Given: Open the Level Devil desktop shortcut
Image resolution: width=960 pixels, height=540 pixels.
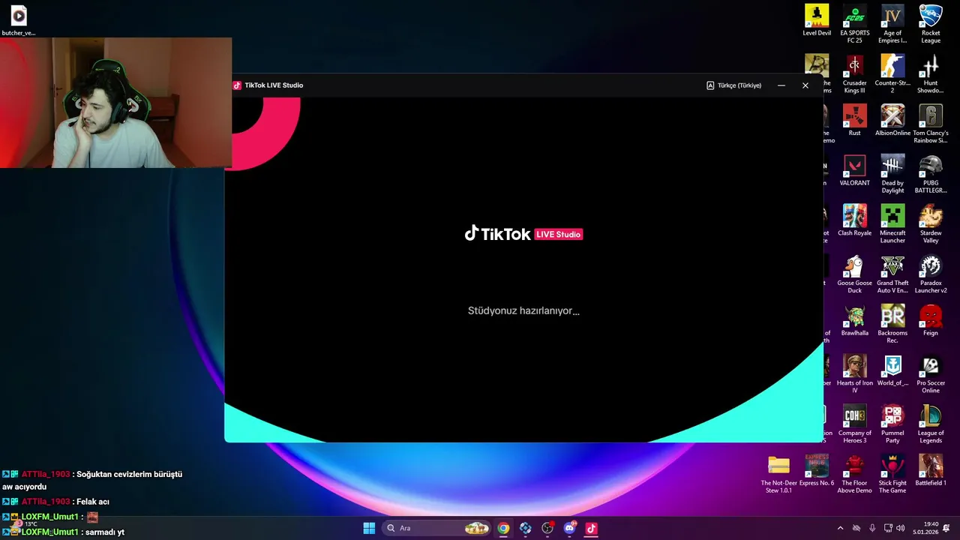Looking at the screenshot, I should click(x=817, y=20).
